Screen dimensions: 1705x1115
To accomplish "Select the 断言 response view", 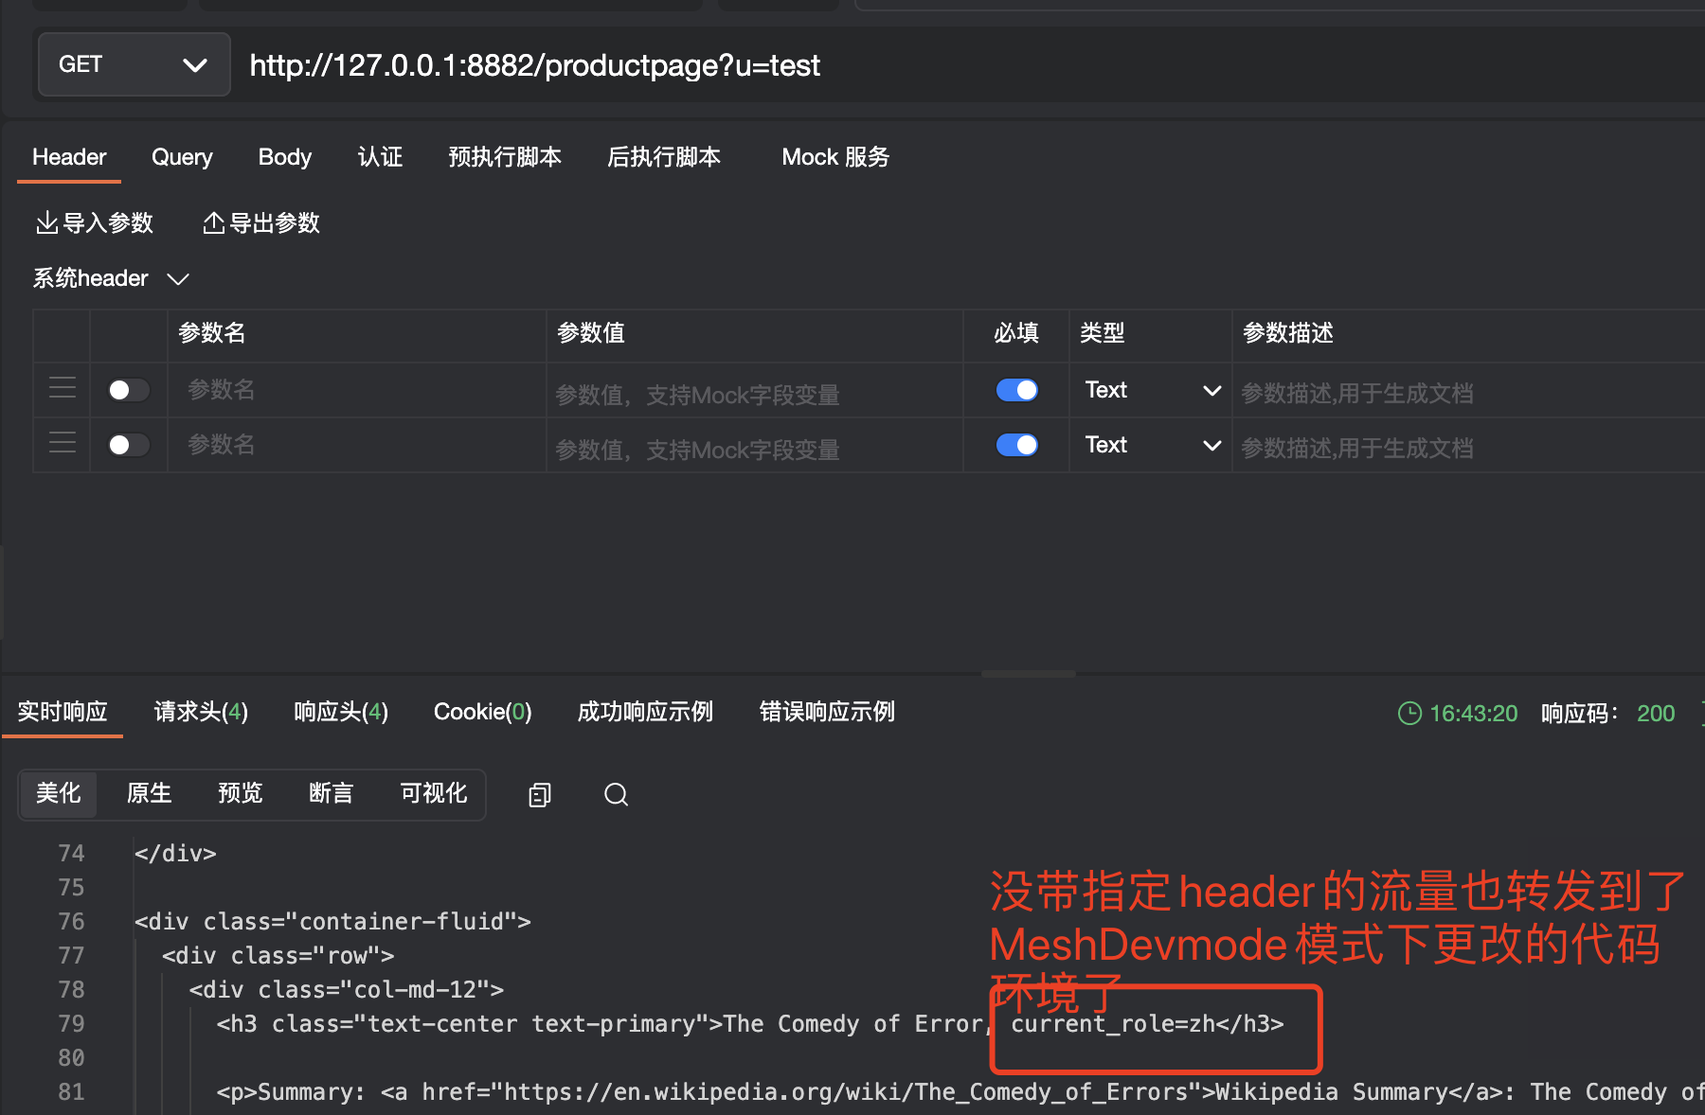I will (x=331, y=794).
